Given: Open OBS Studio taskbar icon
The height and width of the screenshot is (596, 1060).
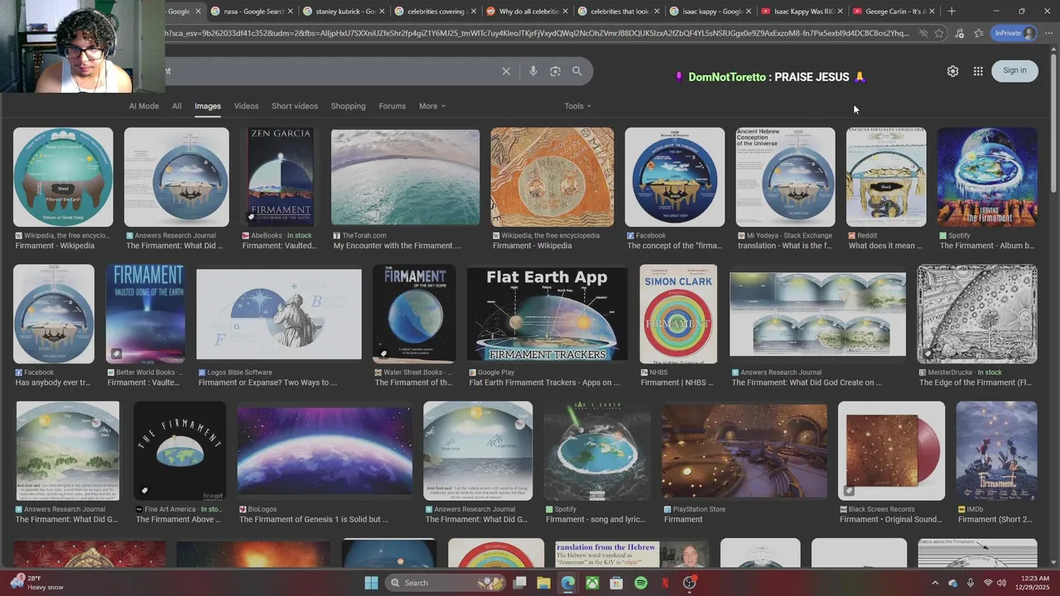Looking at the screenshot, I should click(x=689, y=583).
